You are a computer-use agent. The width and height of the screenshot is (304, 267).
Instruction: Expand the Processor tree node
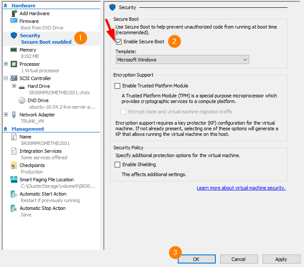(x=6, y=64)
